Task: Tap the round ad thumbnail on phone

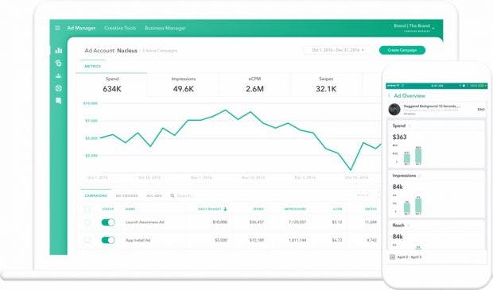Action: pos(394,110)
